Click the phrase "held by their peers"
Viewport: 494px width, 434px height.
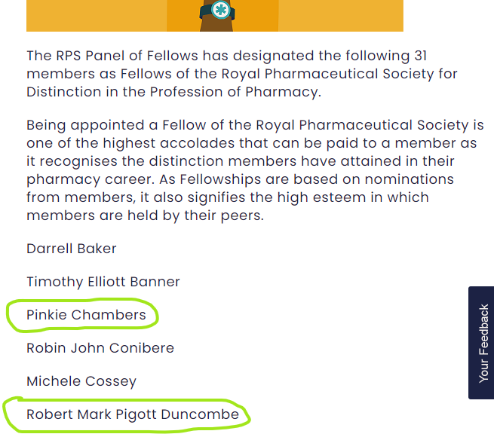[194, 215]
